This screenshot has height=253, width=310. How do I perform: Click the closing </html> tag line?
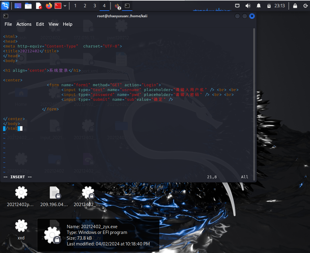click(12, 129)
